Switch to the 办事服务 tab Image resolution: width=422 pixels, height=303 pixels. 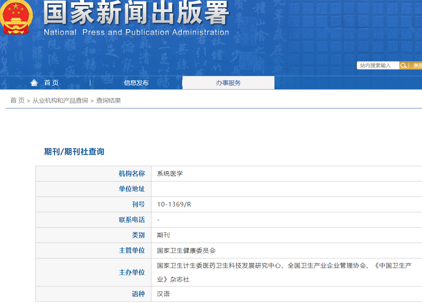[228, 83]
